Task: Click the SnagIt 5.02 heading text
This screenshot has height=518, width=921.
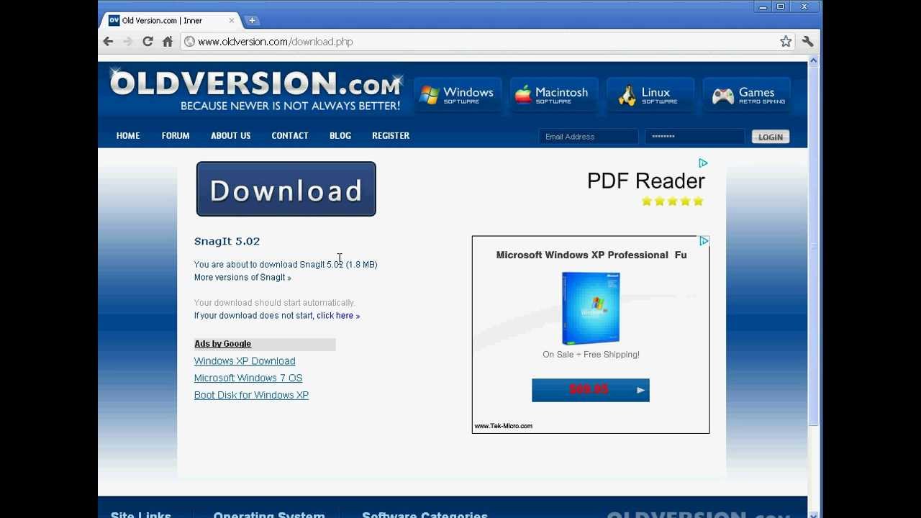Action: click(227, 241)
